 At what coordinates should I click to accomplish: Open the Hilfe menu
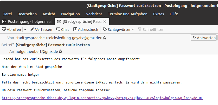[x=174, y=14]
